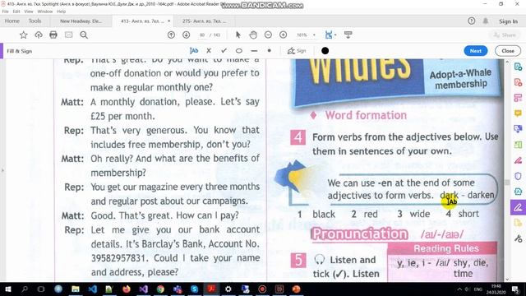Open the Windows notification center
The image size is (526, 296).
click(x=515, y=289)
